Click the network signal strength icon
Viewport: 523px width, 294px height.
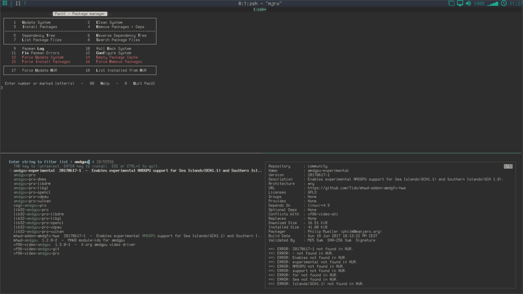[x=493, y=3]
